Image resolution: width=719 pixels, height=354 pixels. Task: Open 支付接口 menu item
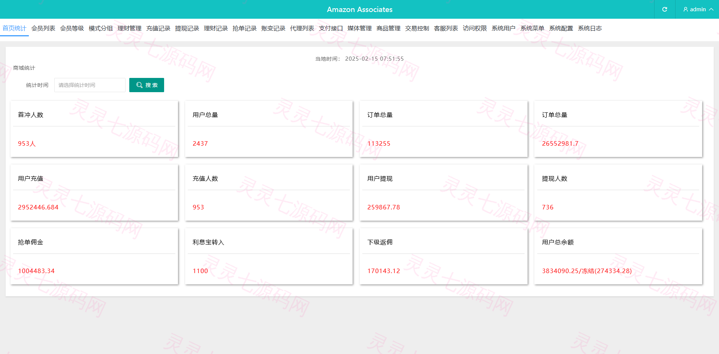click(x=331, y=28)
